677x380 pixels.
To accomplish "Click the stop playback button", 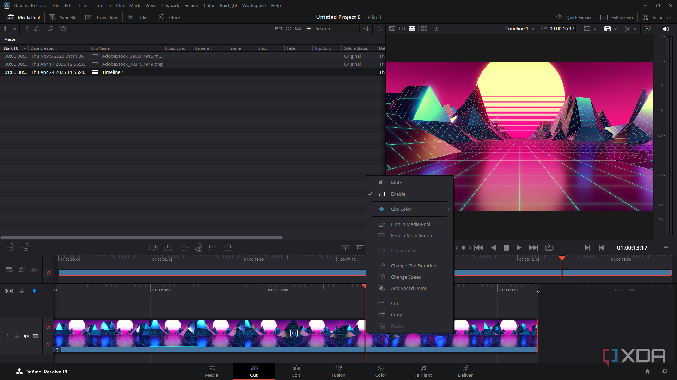I will 506,248.
